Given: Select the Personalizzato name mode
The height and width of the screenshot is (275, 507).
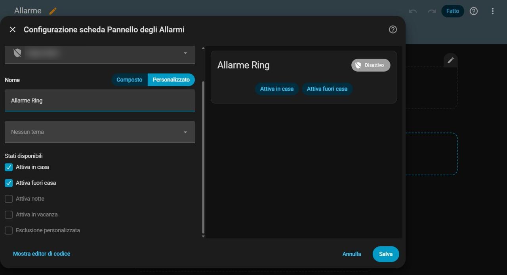Looking at the screenshot, I should click(x=171, y=80).
